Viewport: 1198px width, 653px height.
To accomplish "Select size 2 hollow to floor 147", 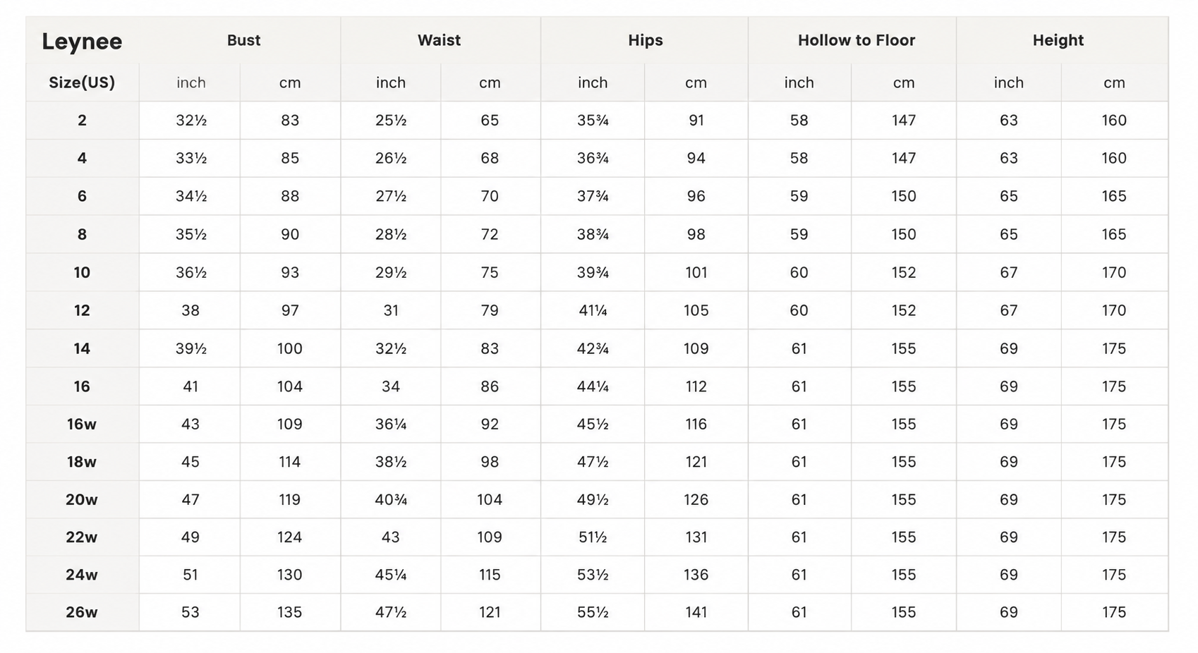I will tap(904, 120).
